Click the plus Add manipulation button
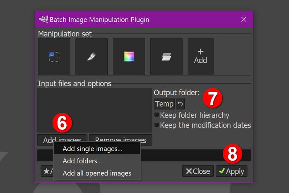 (200, 56)
